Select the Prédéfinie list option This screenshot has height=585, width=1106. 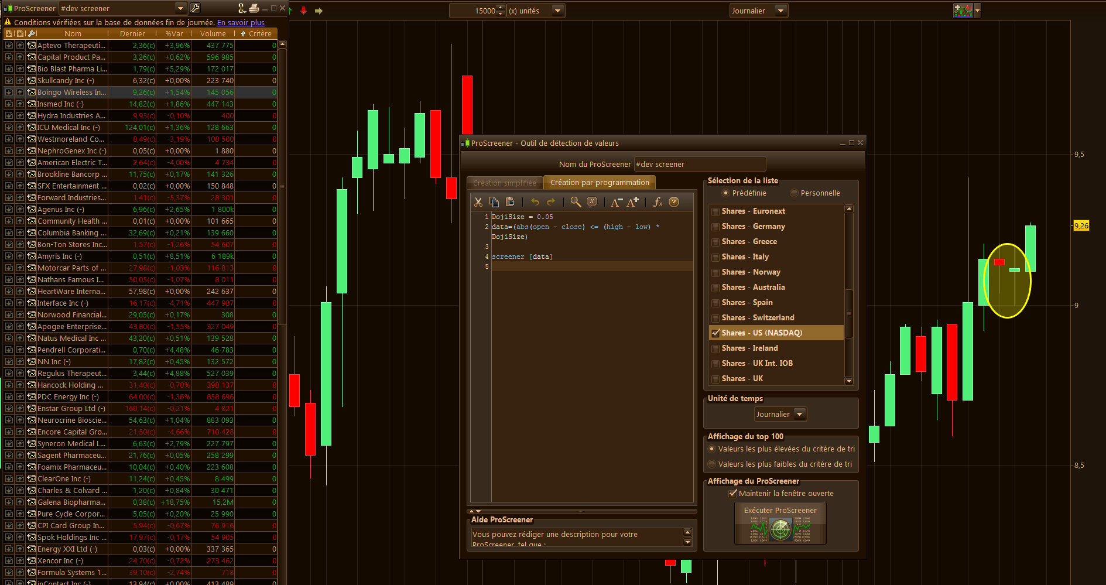726,193
